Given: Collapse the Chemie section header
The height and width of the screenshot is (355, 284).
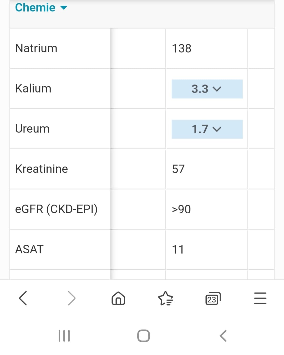Looking at the screenshot, I should click(x=41, y=7).
